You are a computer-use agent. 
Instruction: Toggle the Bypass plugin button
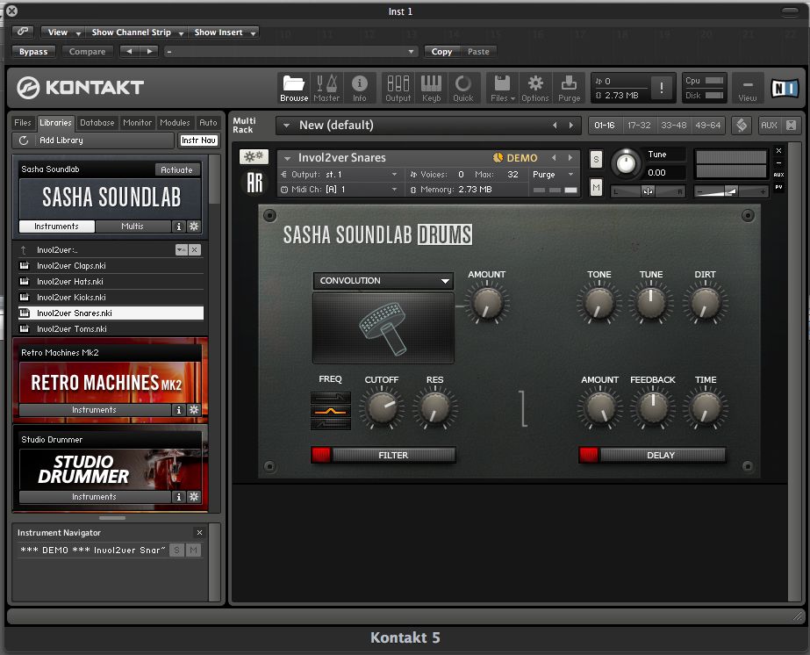[x=33, y=51]
